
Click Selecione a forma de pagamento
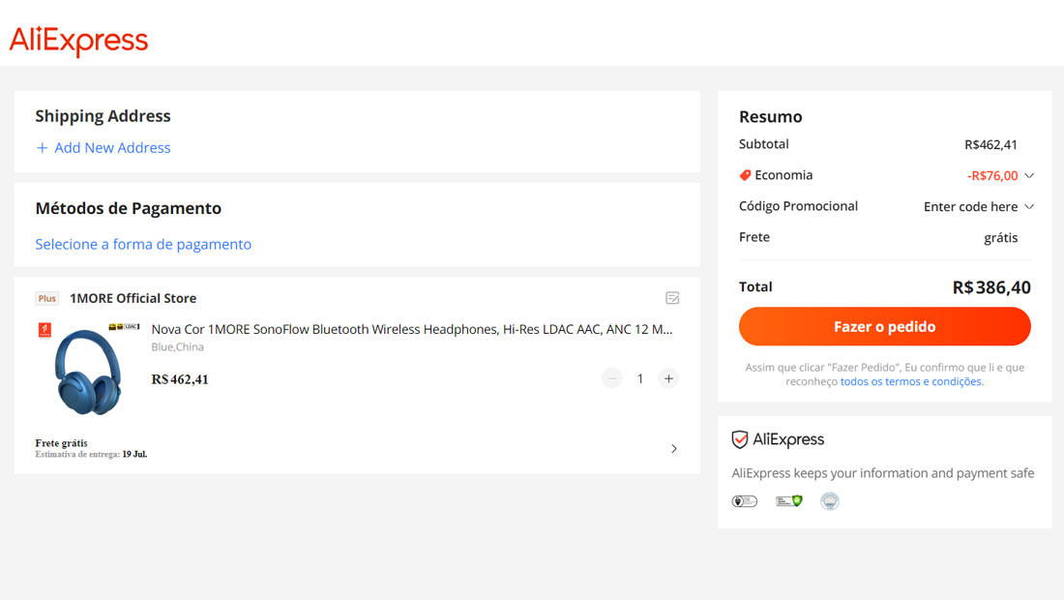tap(143, 244)
